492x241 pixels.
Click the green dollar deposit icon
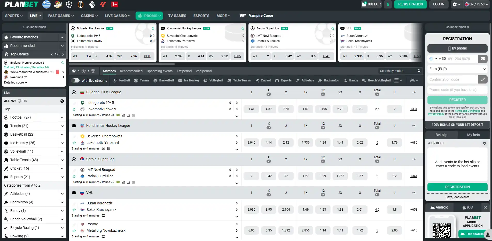coord(388,4)
